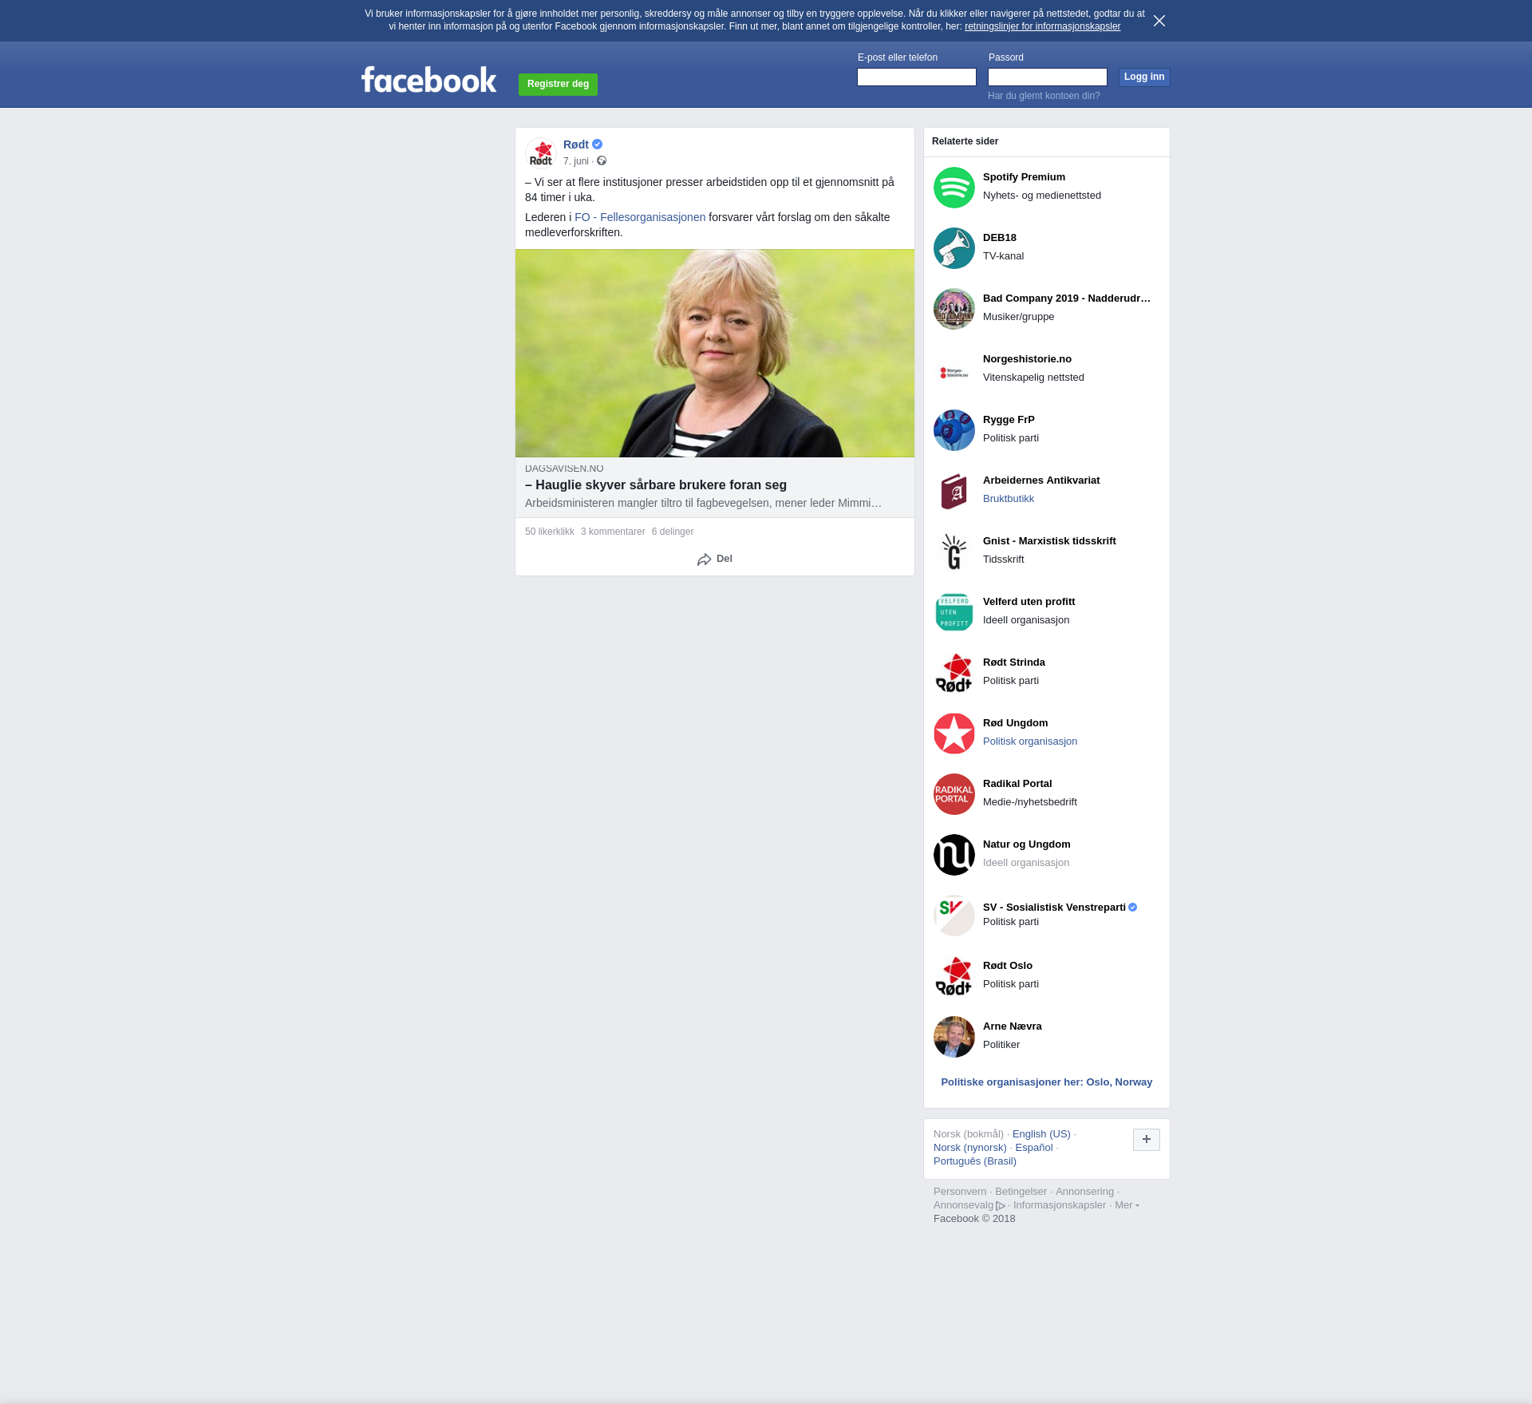Open the Radikal Portal page icon

coord(954,794)
